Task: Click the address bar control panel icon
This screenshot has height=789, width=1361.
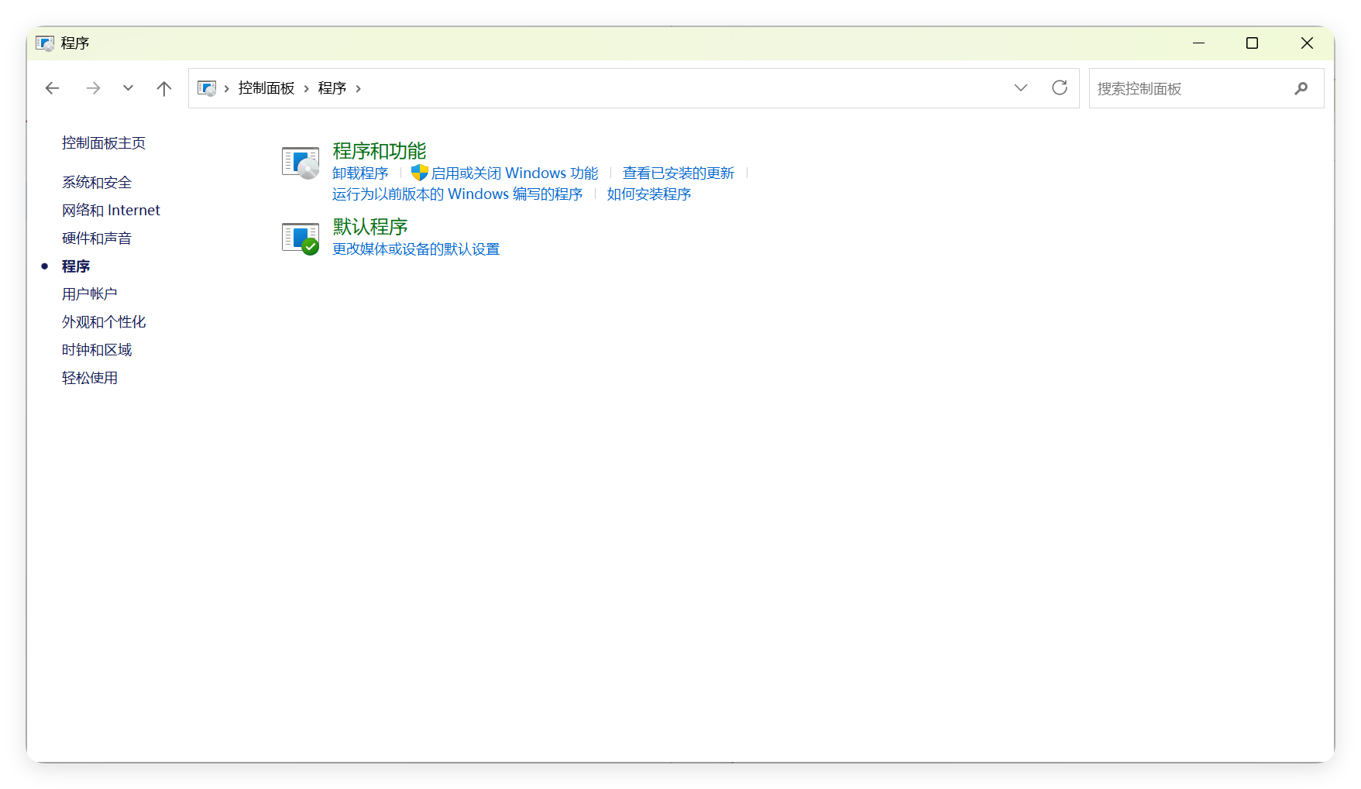Action: (206, 88)
